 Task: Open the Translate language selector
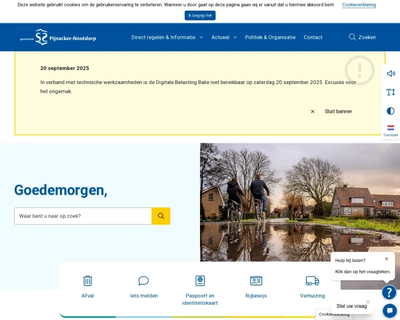coord(391,130)
